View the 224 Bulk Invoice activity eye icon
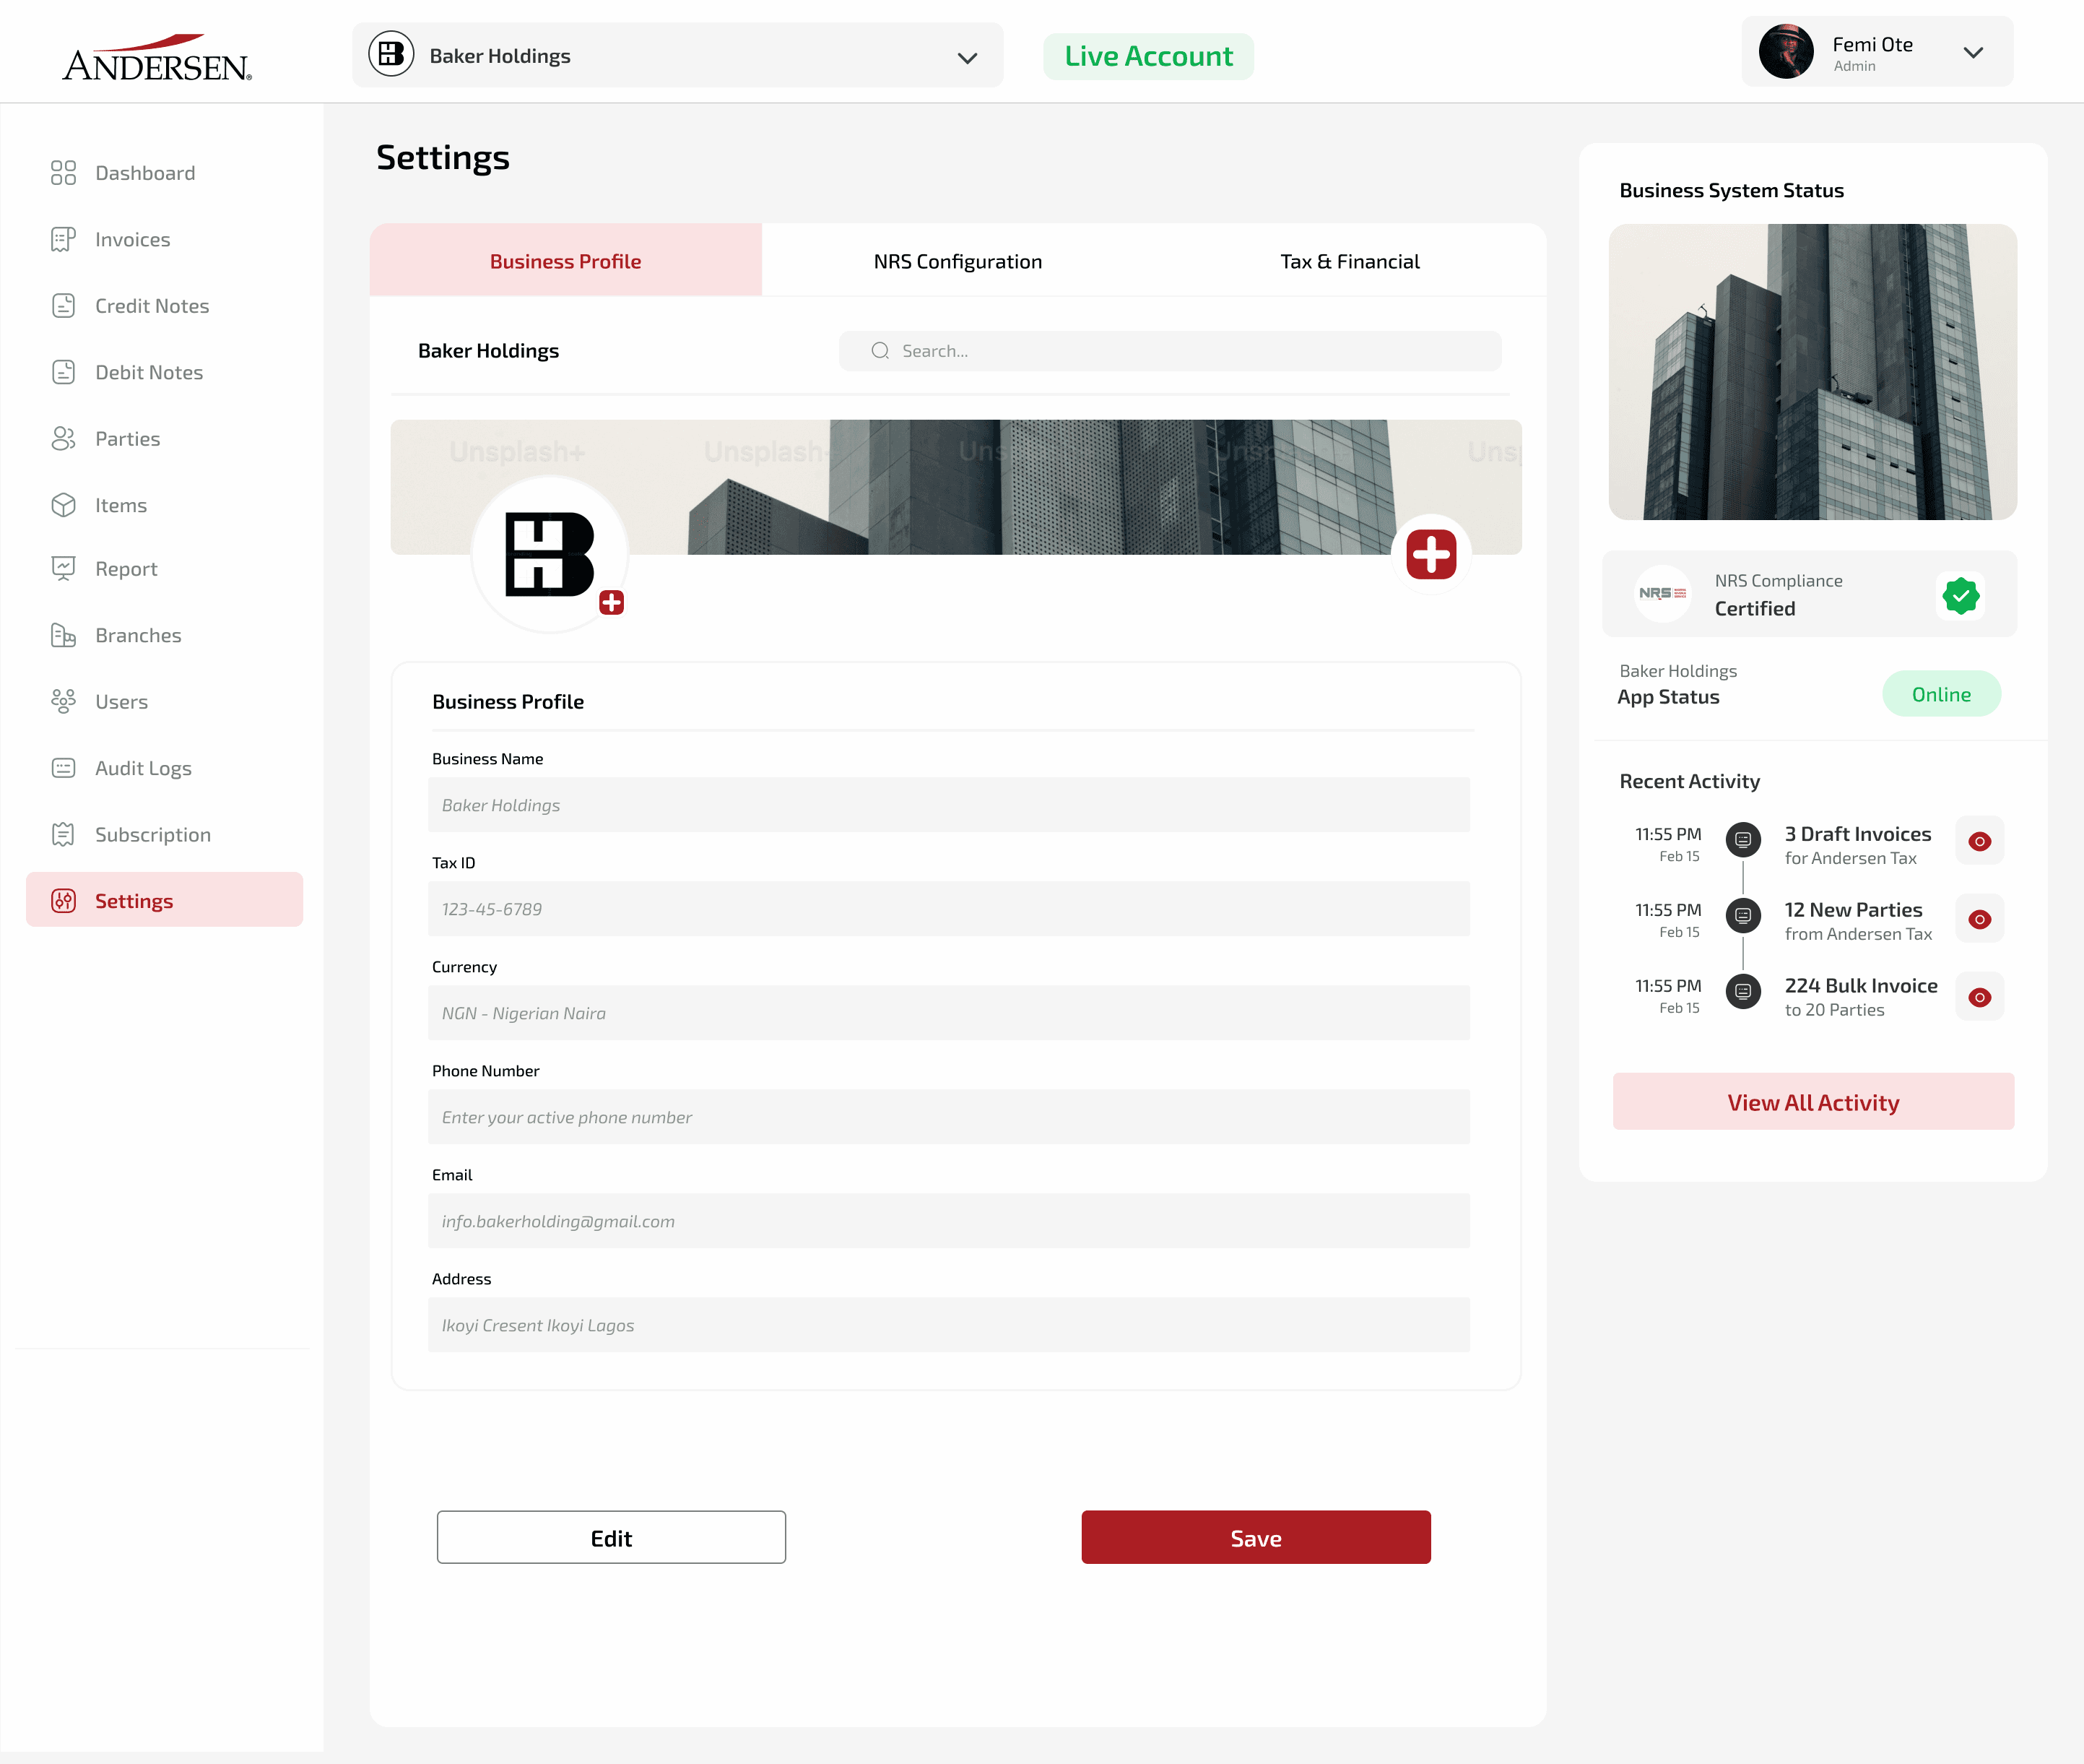The height and width of the screenshot is (1764, 2084). pos(1979,997)
